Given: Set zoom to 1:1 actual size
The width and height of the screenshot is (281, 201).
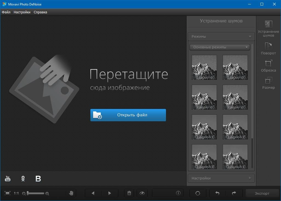Looking at the screenshot, I should pyautogui.click(x=16, y=193).
